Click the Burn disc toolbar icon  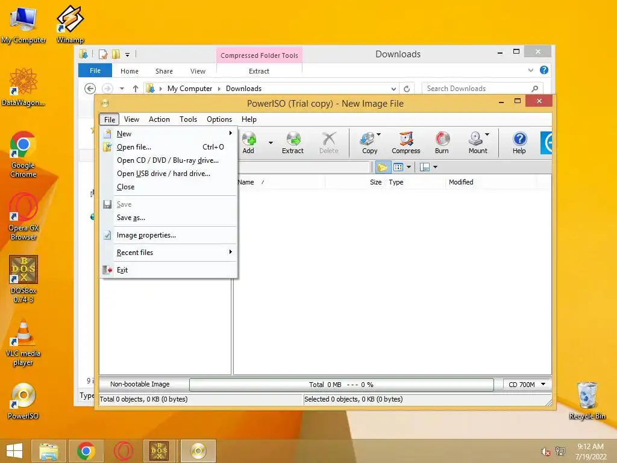pyautogui.click(x=442, y=142)
